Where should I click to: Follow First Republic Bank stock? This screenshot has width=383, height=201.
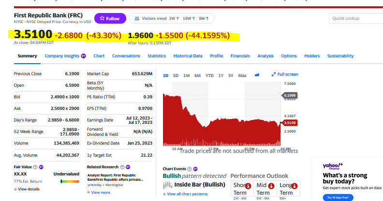110,18
